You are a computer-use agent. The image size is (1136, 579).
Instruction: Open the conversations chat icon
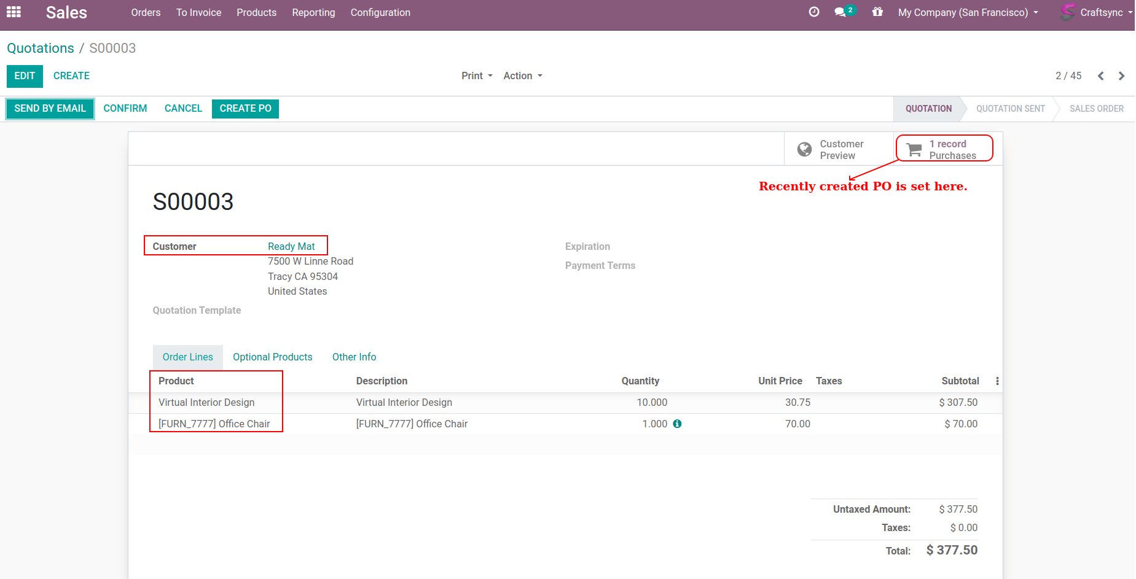(840, 12)
